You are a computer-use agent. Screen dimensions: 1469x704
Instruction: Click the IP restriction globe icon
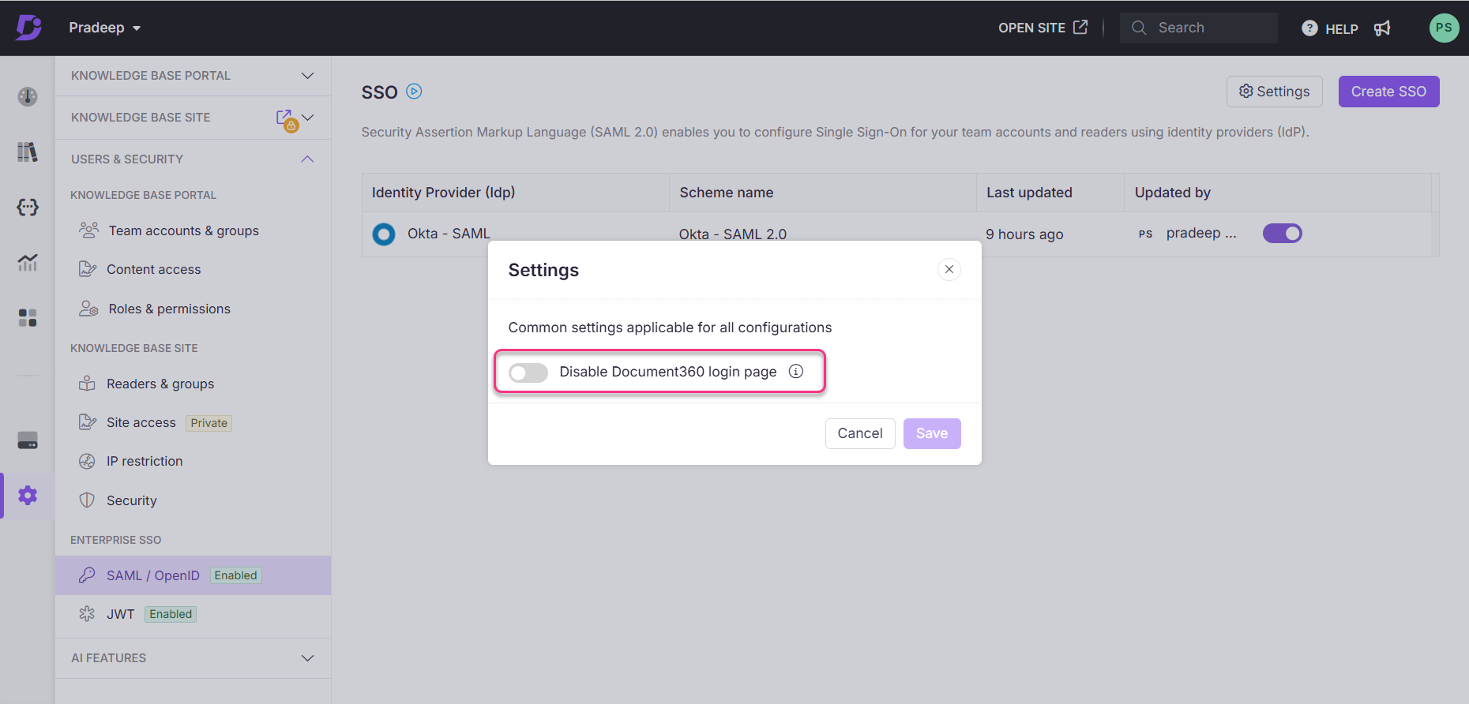[87, 461]
